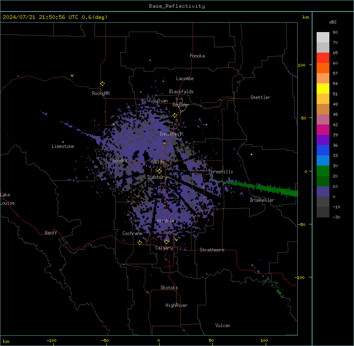354x346 pixels.
Task: Click the Lacombe city label
Action: tap(185, 78)
